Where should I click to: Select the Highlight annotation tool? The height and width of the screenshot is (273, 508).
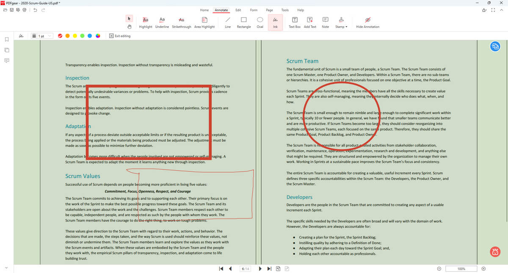(x=145, y=22)
